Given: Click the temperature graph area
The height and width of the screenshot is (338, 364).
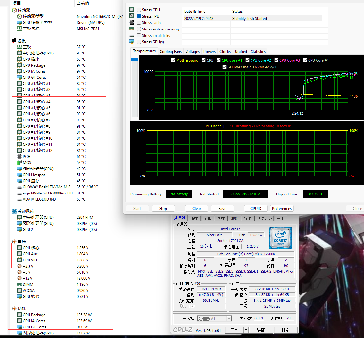Looking at the screenshot, I should 251,91.
